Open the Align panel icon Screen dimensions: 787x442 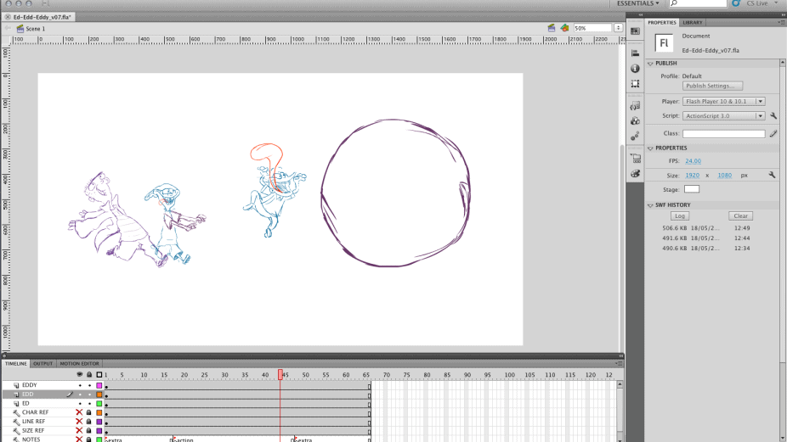pos(635,53)
